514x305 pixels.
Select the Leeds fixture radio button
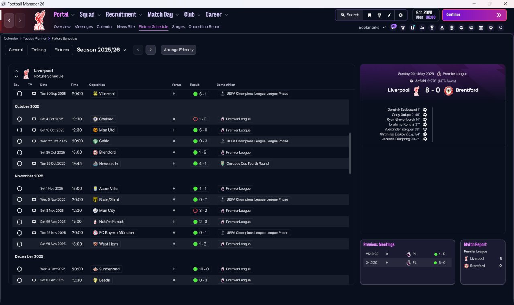click(19, 280)
